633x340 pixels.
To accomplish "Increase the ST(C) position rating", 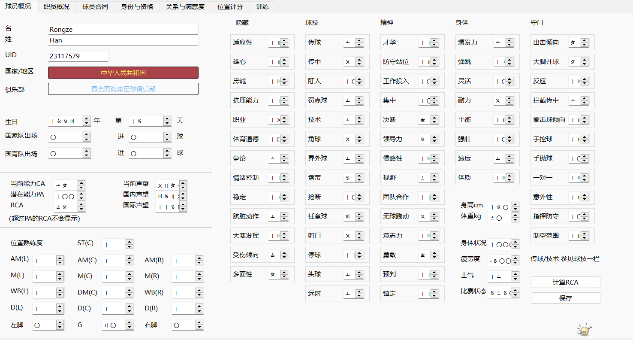I will (130, 242).
